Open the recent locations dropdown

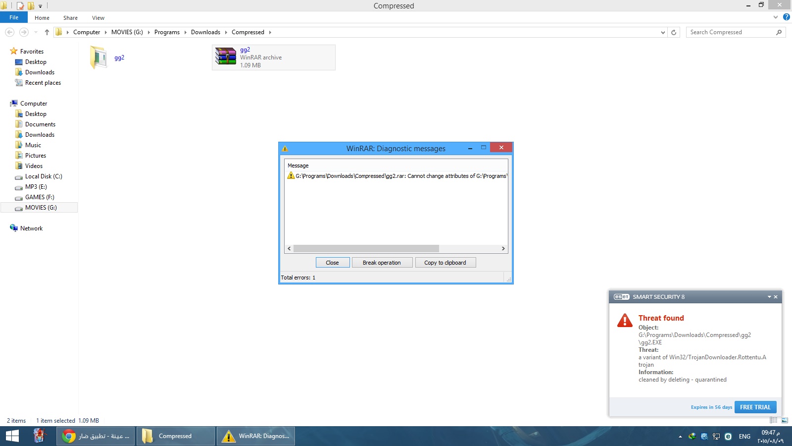pos(36,32)
